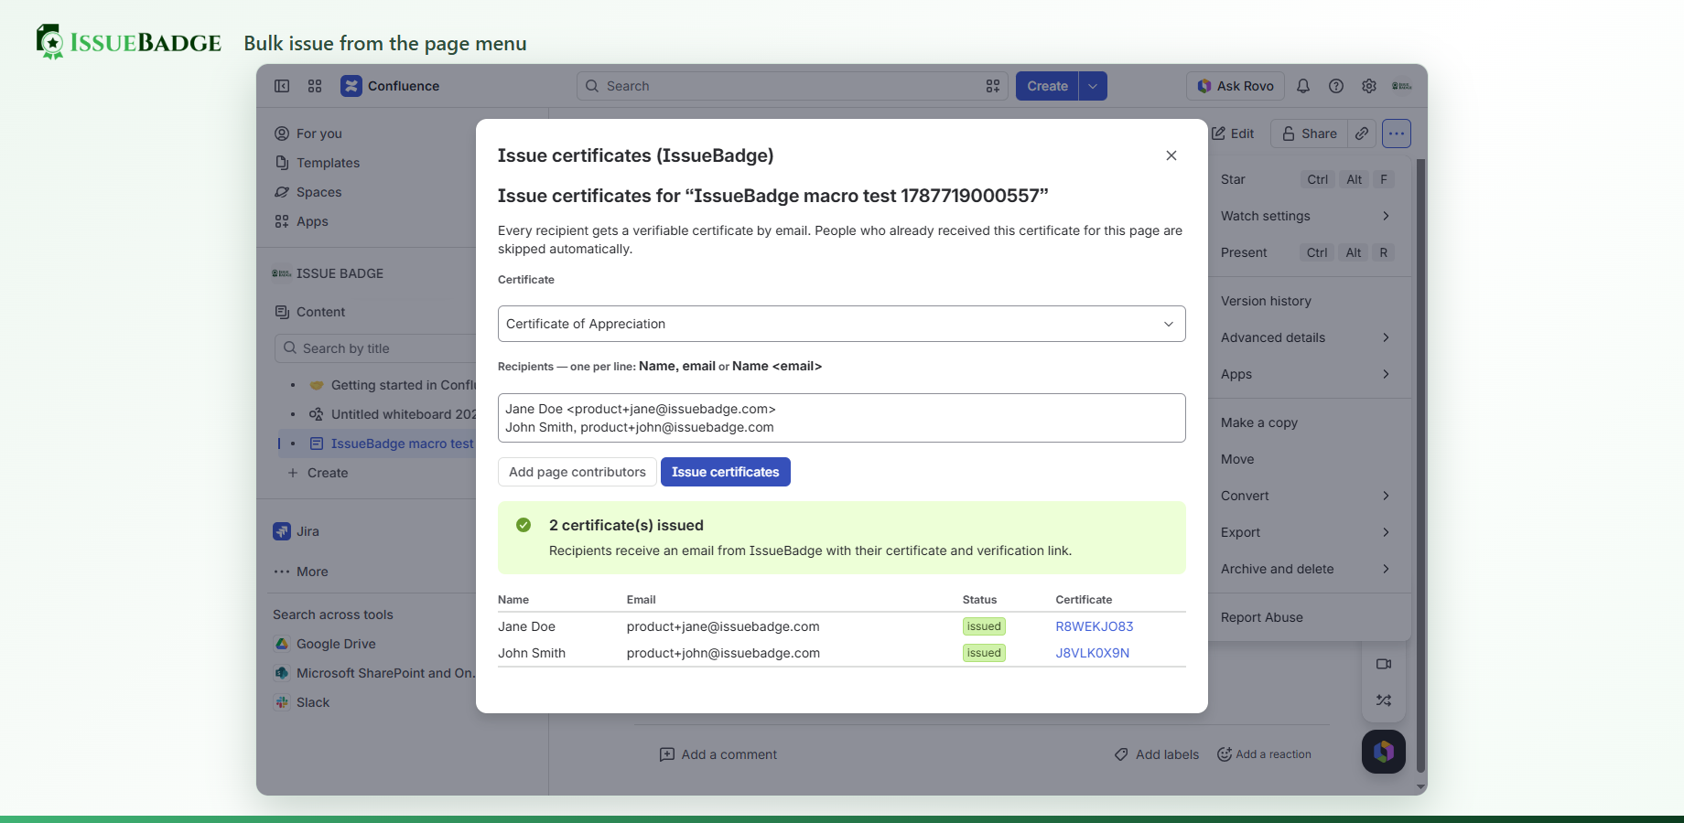Open the Create button dropdown arrow
The height and width of the screenshot is (823, 1684).
click(x=1093, y=86)
